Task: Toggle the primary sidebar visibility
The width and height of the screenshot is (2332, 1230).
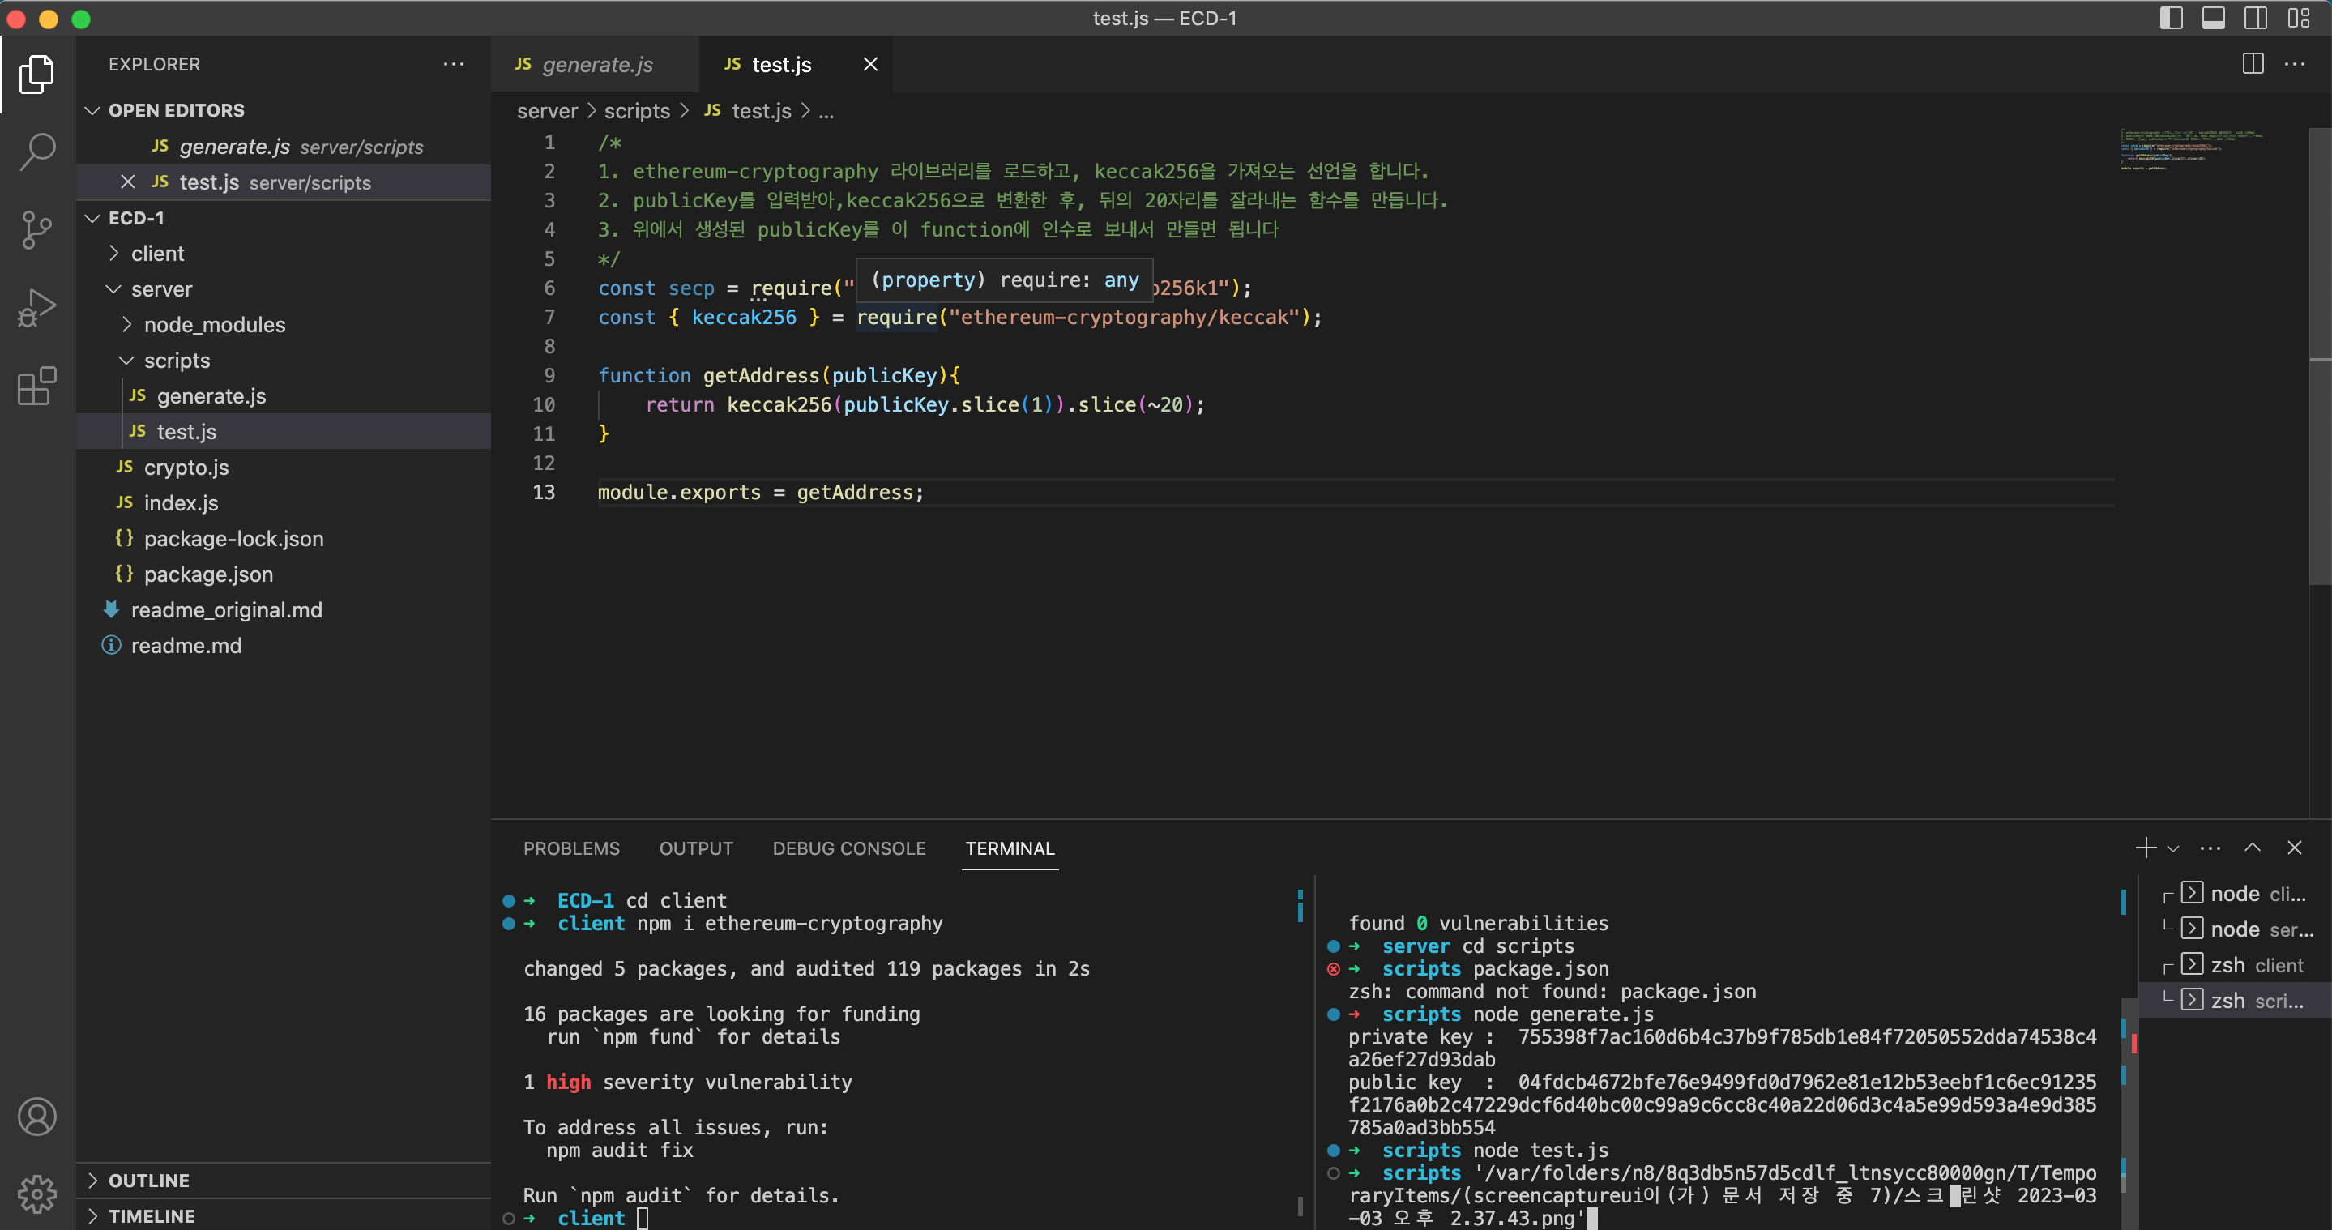Action: click(x=2172, y=18)
